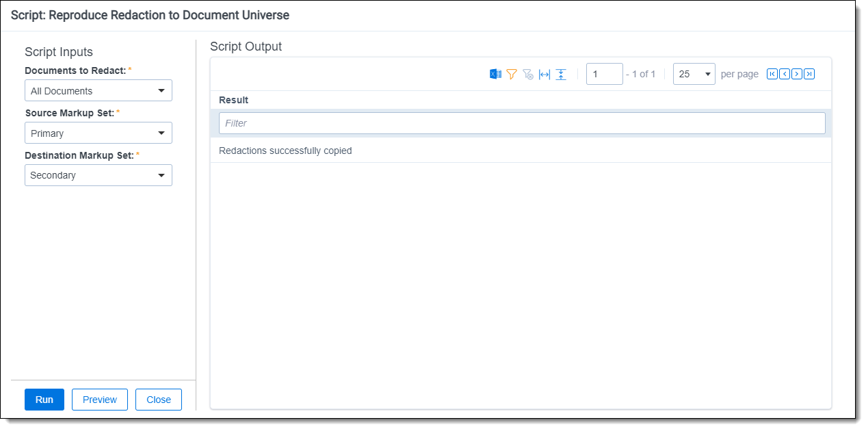This screenshot has height=429, width=866.
Task: Click the collapse row height icon
Action: [561, 75]
